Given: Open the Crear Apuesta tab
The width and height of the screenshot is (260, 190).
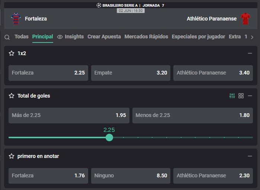Looking at the screenshot, I should coord(104,37).
